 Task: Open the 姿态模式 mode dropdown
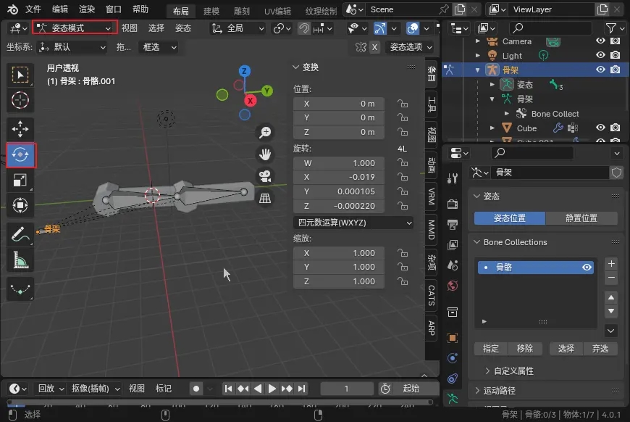(75, 28)
